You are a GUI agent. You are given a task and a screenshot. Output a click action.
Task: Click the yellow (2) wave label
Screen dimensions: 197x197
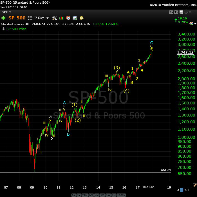point(78,120)
